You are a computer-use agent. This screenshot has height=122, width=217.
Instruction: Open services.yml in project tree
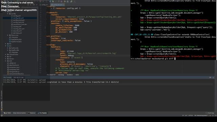(x=16, y=33)
